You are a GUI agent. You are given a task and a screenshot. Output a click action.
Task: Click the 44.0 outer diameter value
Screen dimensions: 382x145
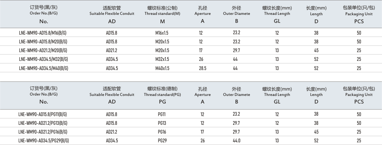tap(236, 140)
